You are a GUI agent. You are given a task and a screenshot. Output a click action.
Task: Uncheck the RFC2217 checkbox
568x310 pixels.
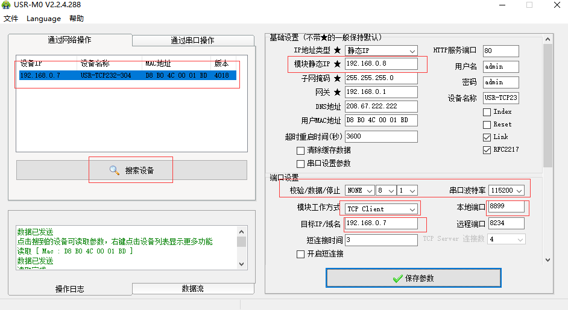coord(487,150)
